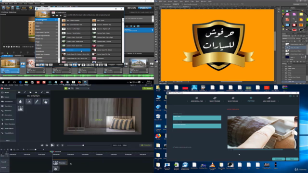Open Camtasia arrows and lines annotation tab
308x173 pixels.
tap(25, 92)
